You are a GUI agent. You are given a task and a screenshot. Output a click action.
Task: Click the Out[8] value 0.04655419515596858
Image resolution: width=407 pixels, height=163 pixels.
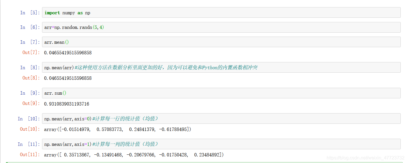click(68, 78)
